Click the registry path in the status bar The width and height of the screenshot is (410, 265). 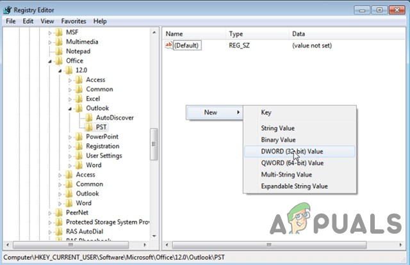click(114, 257)
